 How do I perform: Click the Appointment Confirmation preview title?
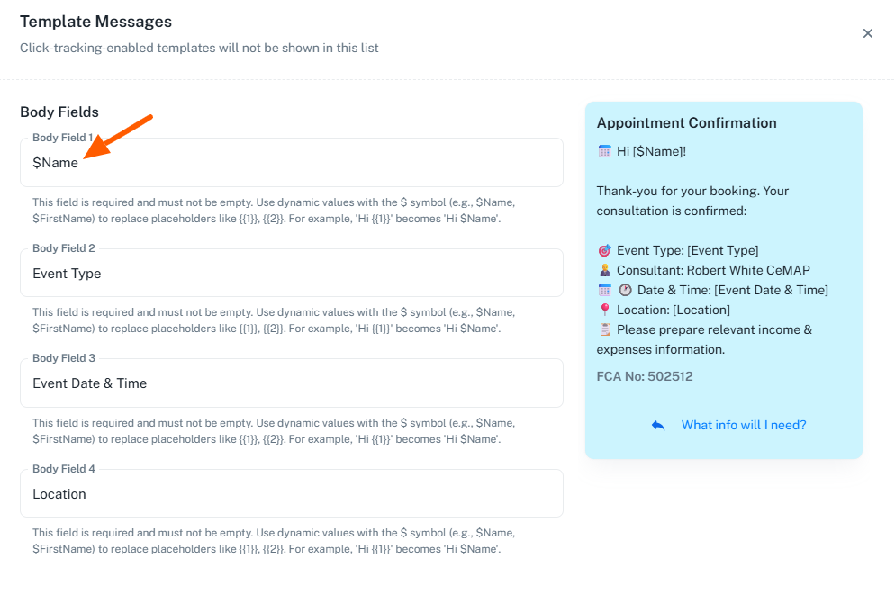686,123
